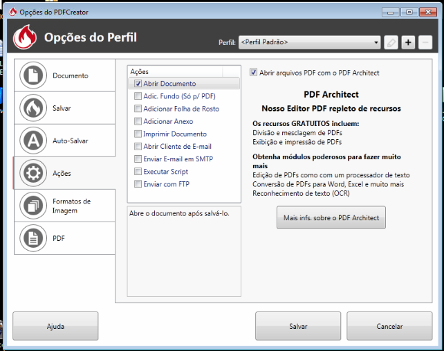Viewport: 444px width, 351px height.
Task: Click the Documento page icon in sidebar
Action: 33,75
